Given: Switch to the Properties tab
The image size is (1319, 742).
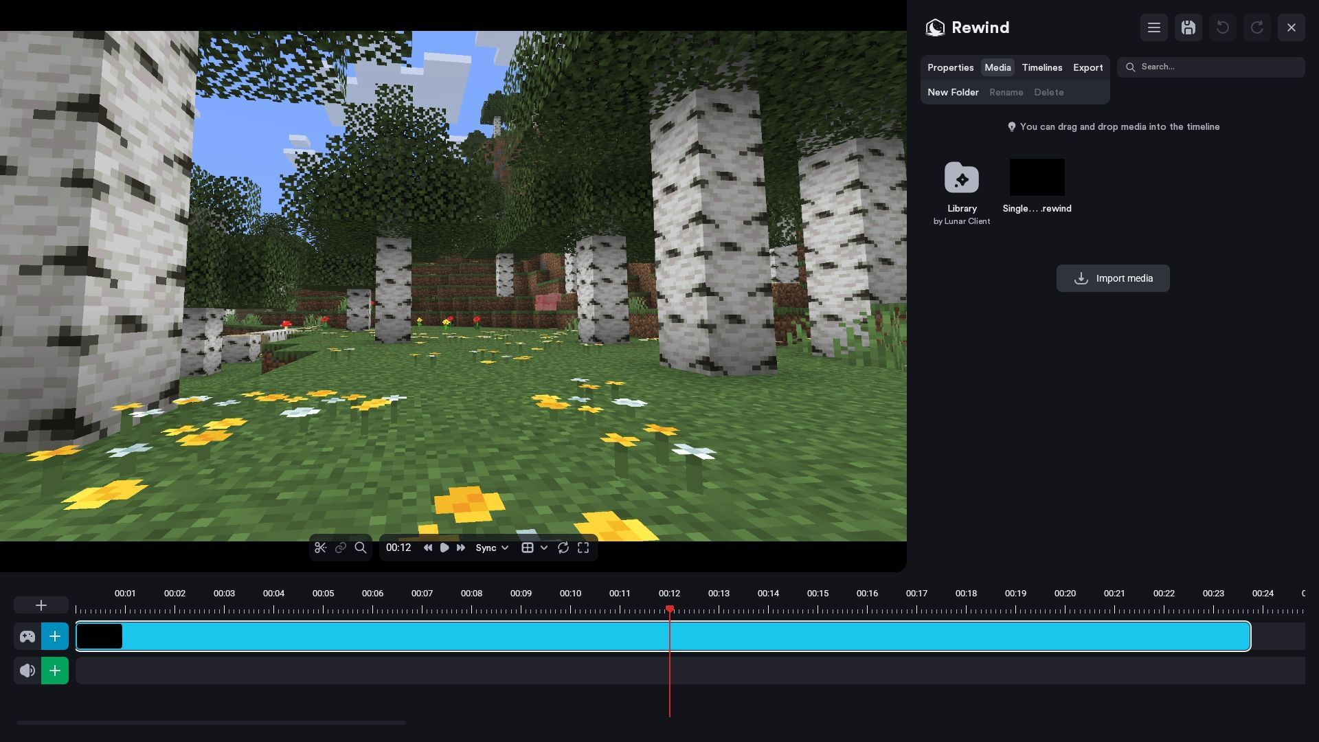Looking at the screenshot, I should tap(951, 67).
